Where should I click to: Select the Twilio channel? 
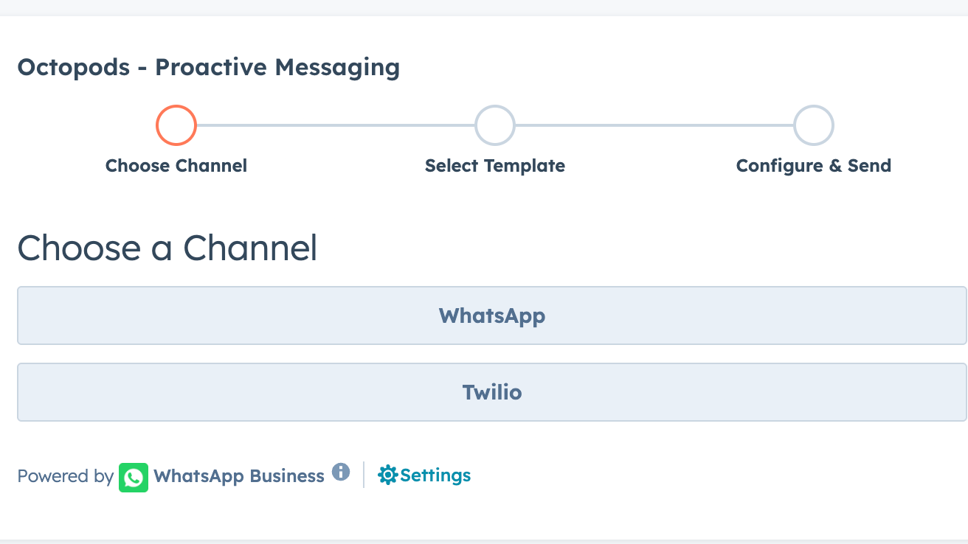point(491,392)
